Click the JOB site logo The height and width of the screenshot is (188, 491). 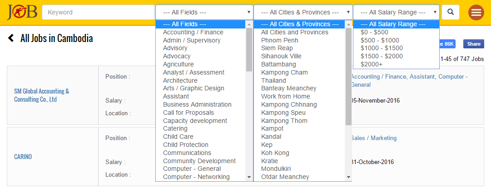(22, 12)
